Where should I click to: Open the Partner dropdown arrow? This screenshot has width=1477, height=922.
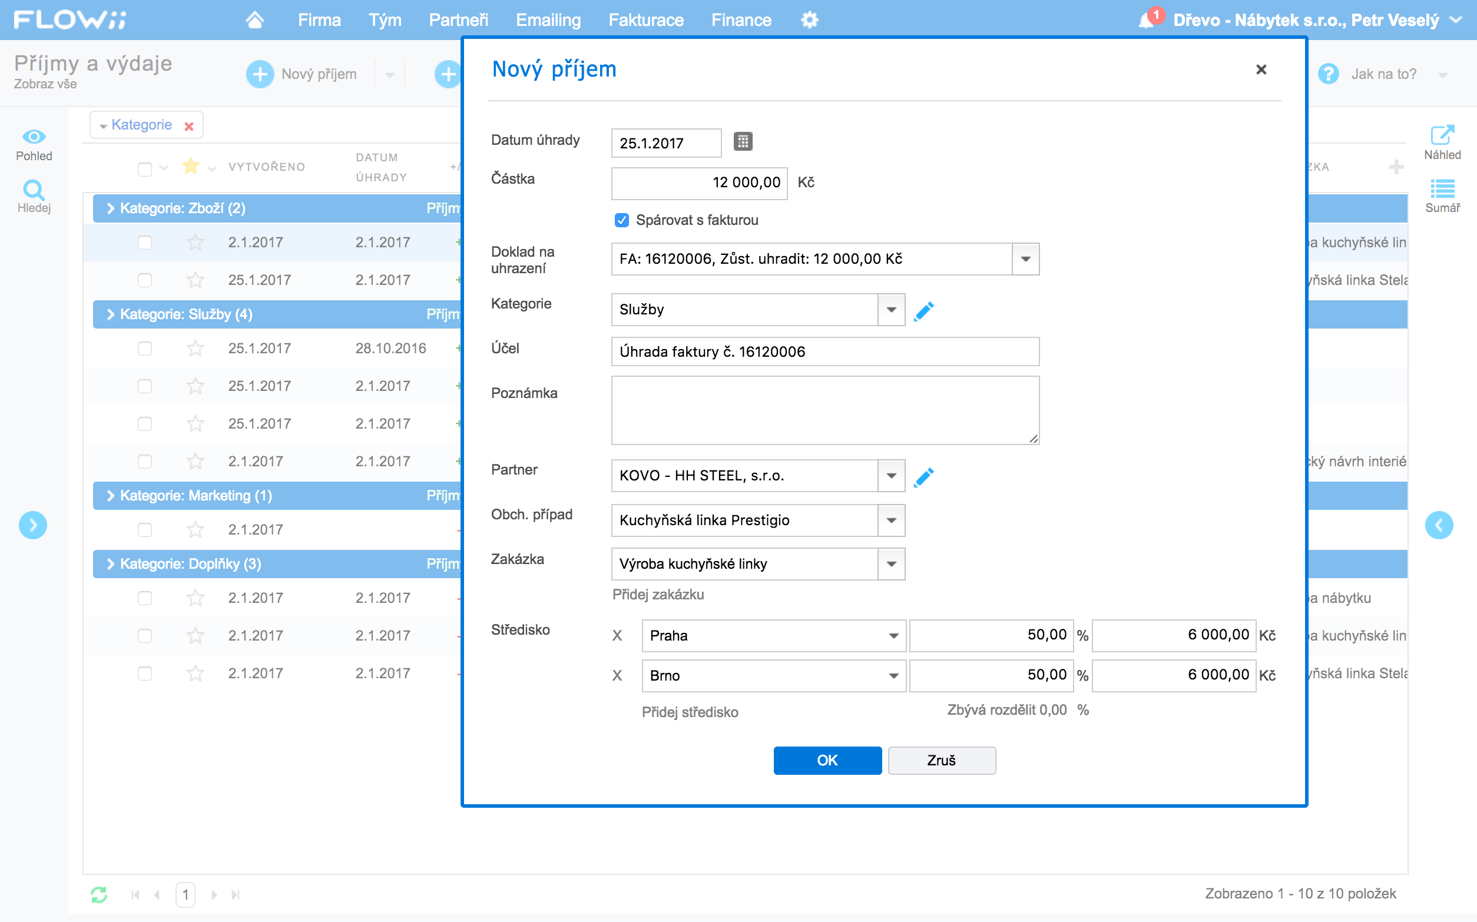coord(891,476)
